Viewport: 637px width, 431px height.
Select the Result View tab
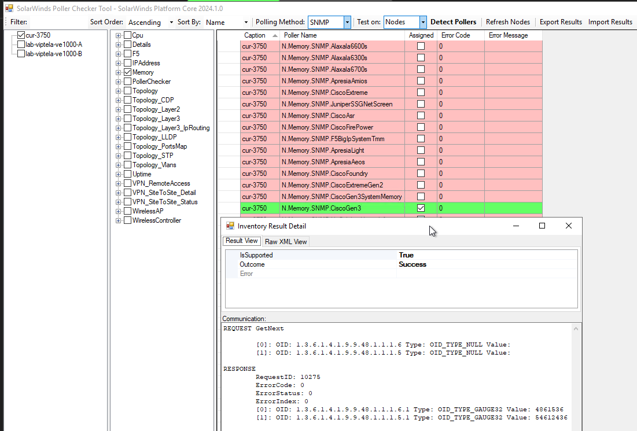[241, 241]
